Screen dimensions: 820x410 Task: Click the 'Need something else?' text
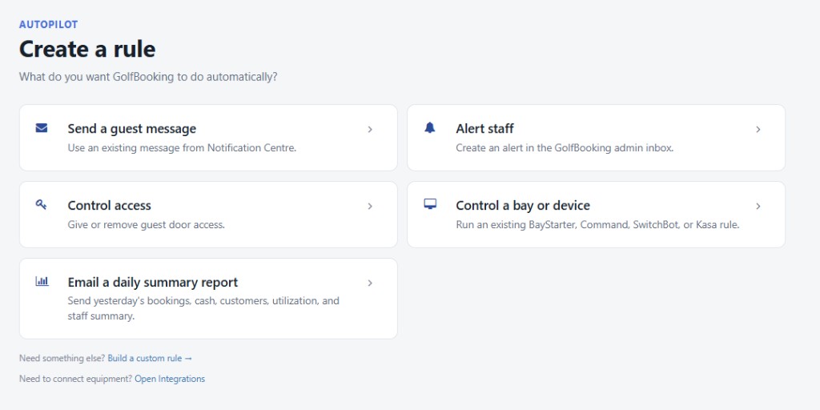point(62,358)
